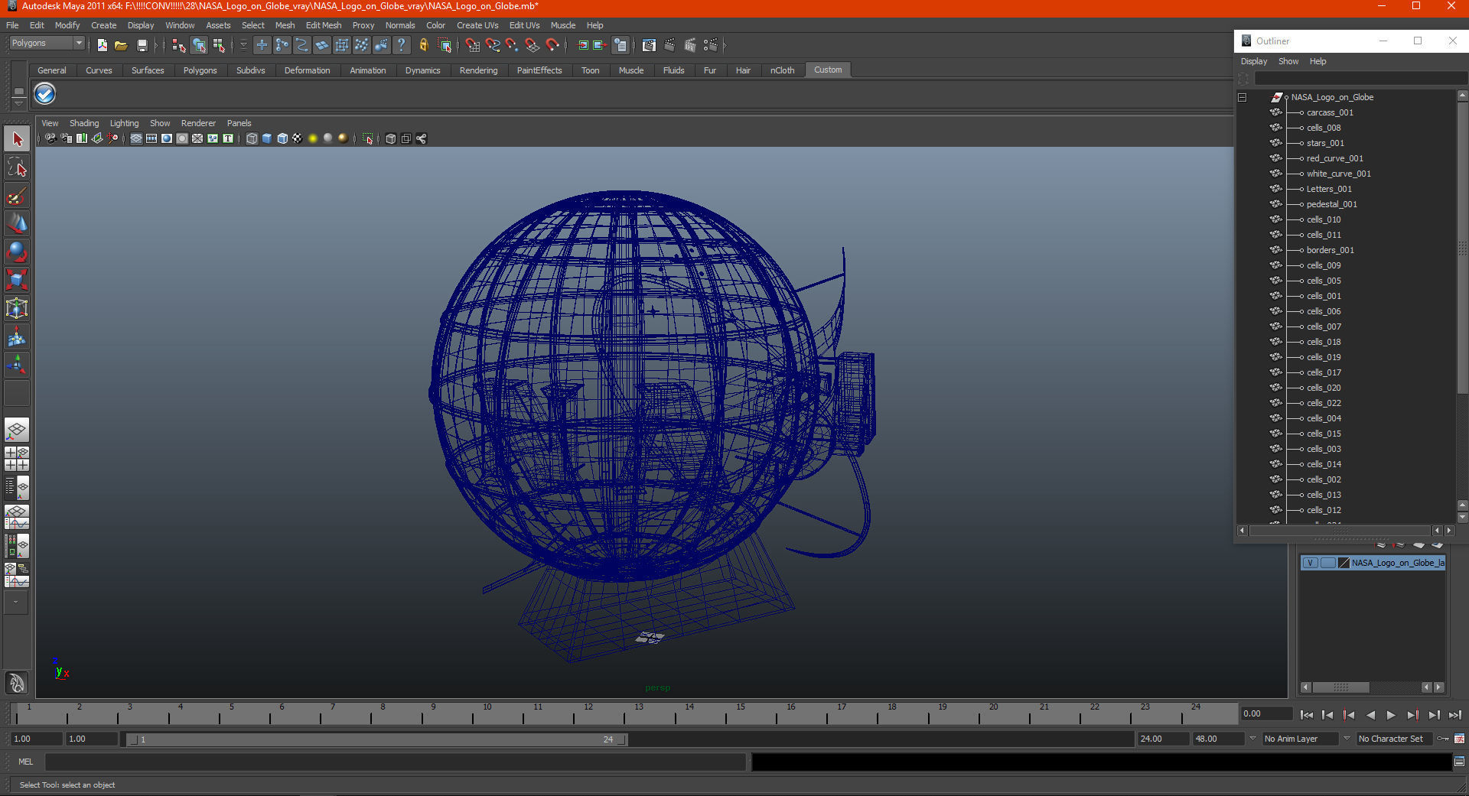Switch to four view layout
1469x796 pixels.
pos(17,459)
